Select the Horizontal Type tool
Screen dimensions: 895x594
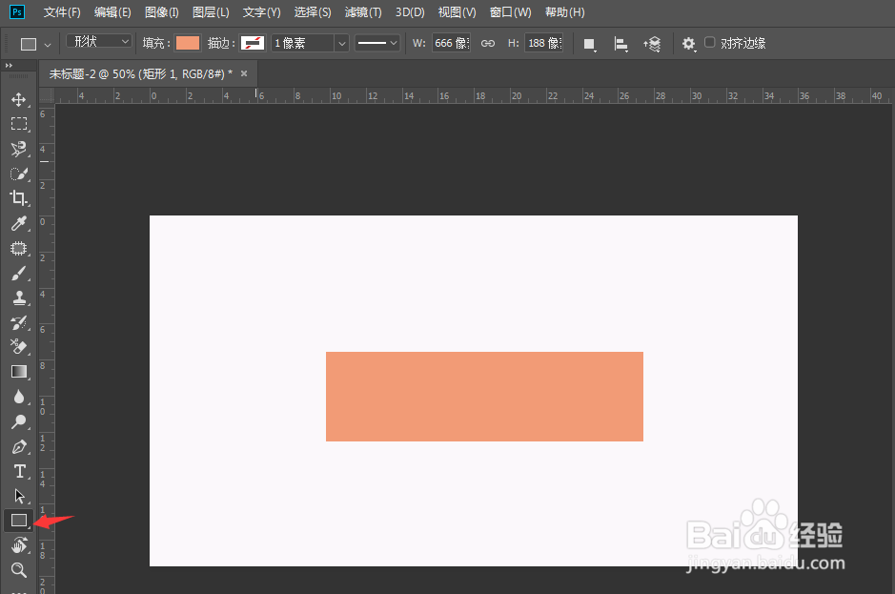(19, 471)
